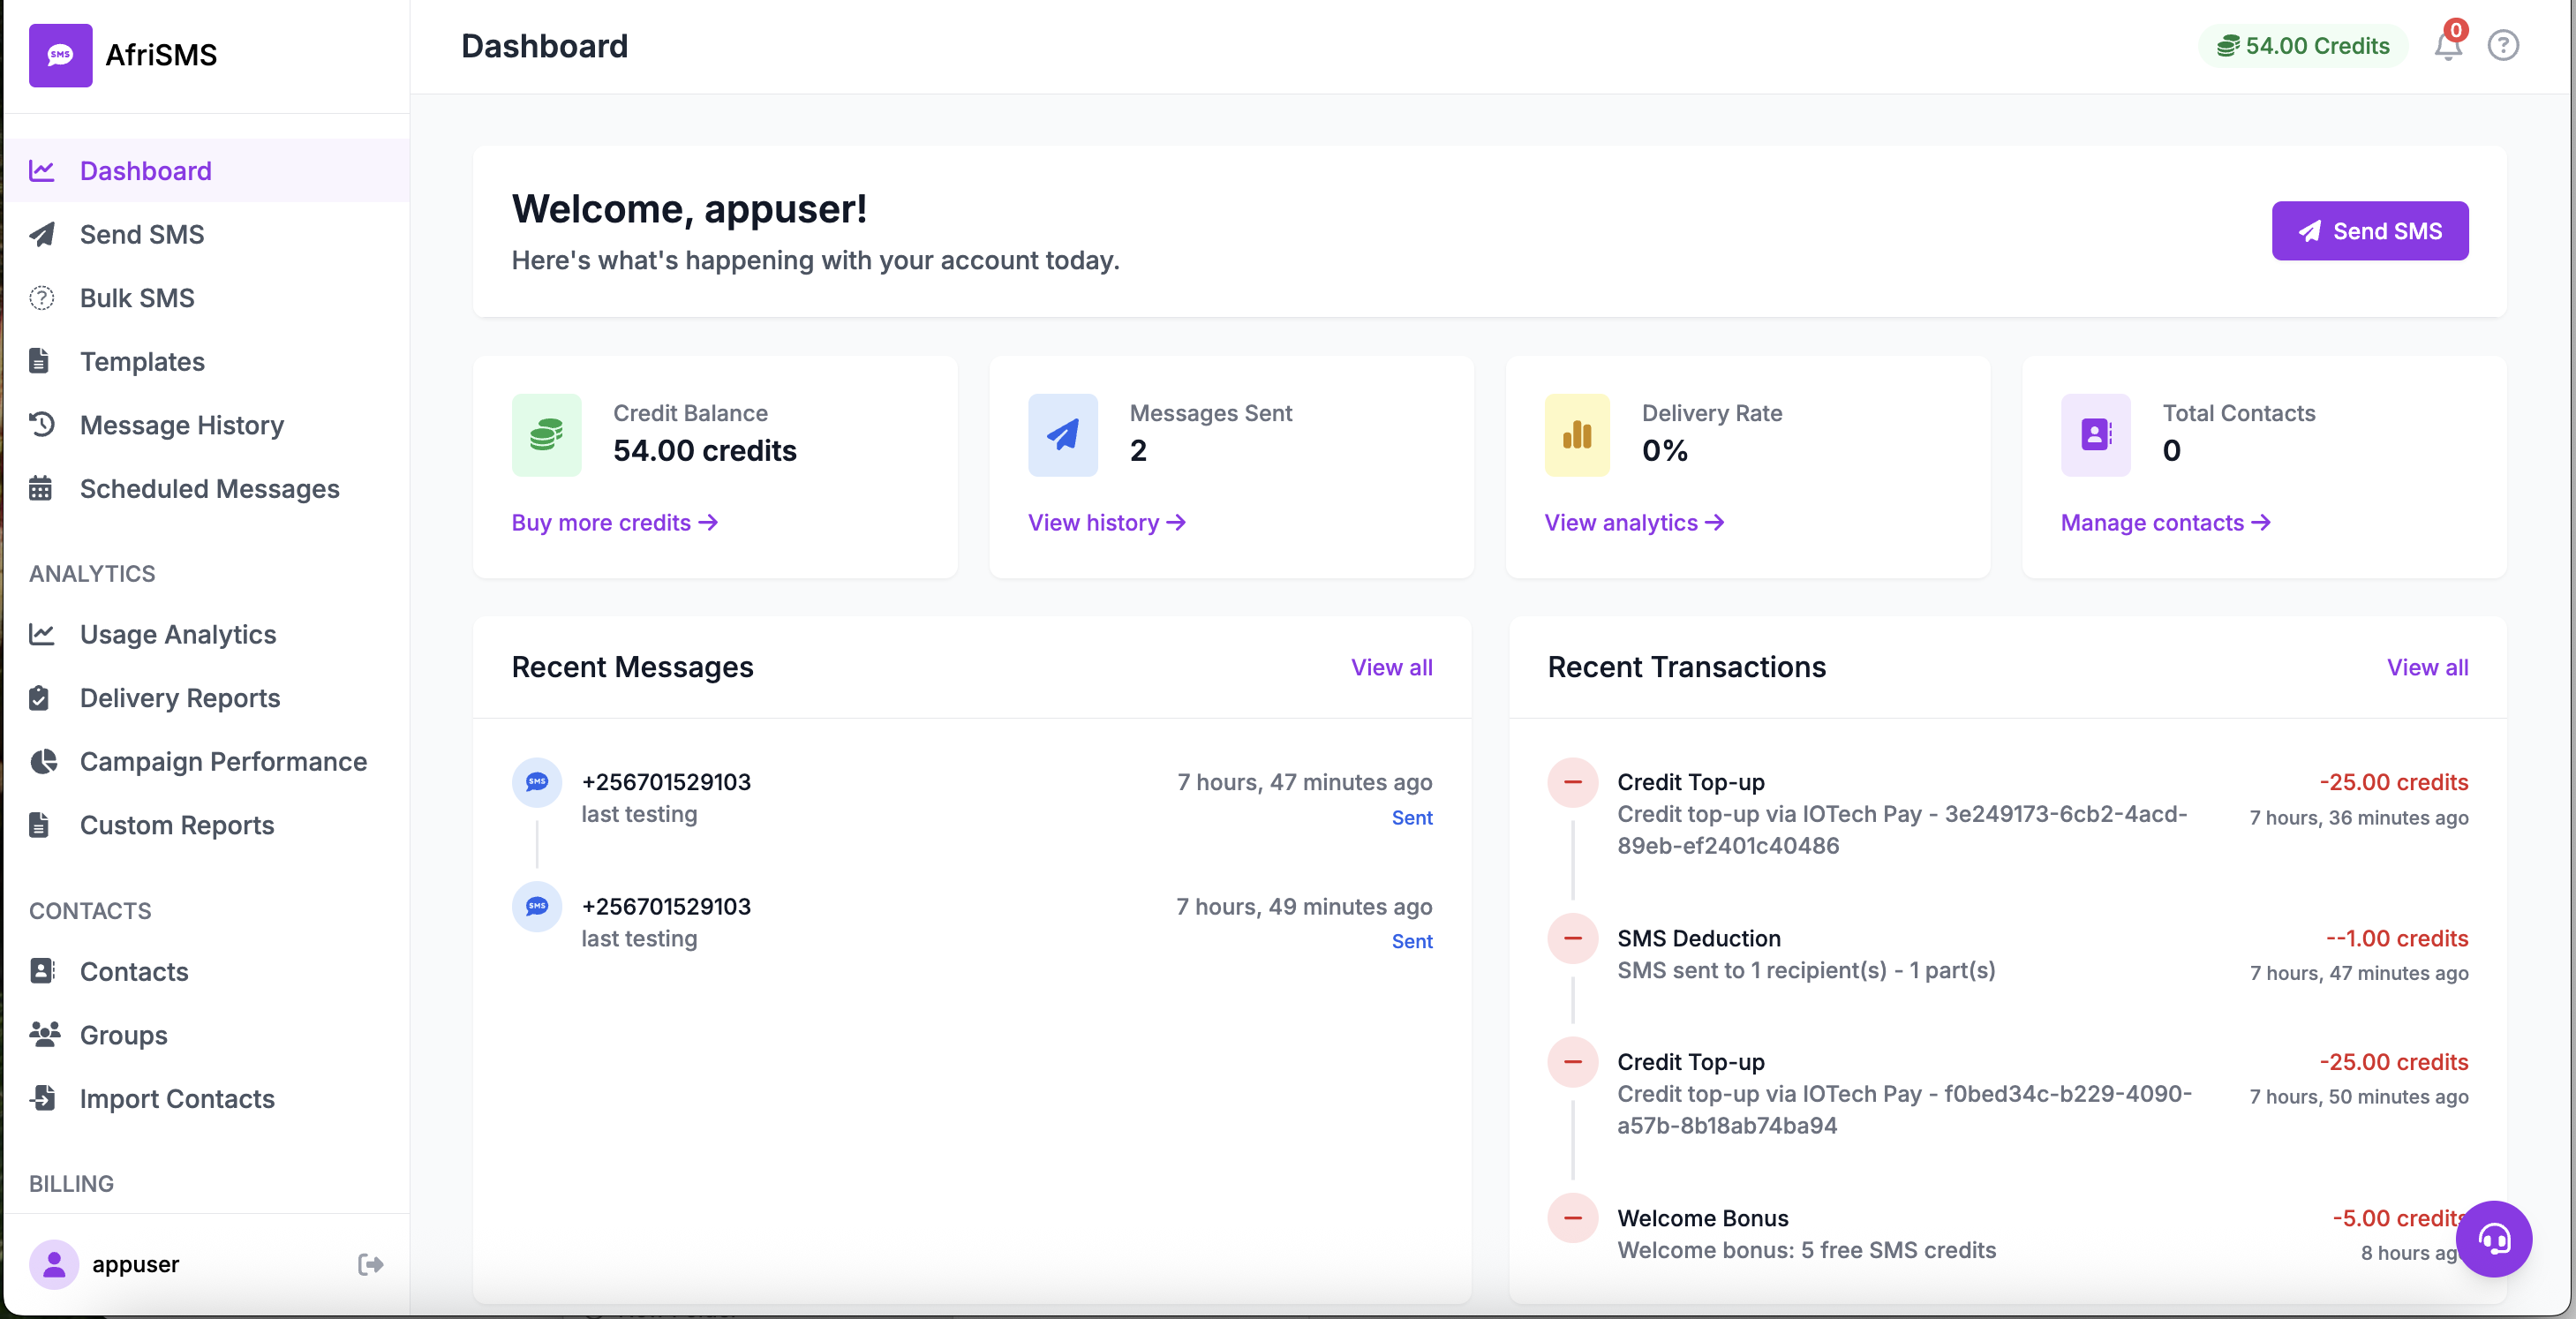Click the logout icon next to appuser
The height and width of the screenshot is (1319, 2576).
click(x=369, y=1264)
